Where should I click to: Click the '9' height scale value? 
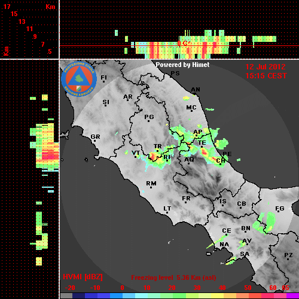pyautogui.click(x=35, y=36)
